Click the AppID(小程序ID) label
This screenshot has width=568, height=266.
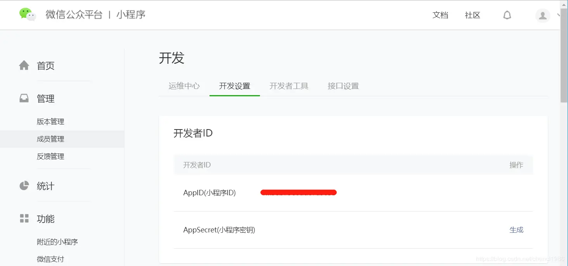(x=210, y=193)
